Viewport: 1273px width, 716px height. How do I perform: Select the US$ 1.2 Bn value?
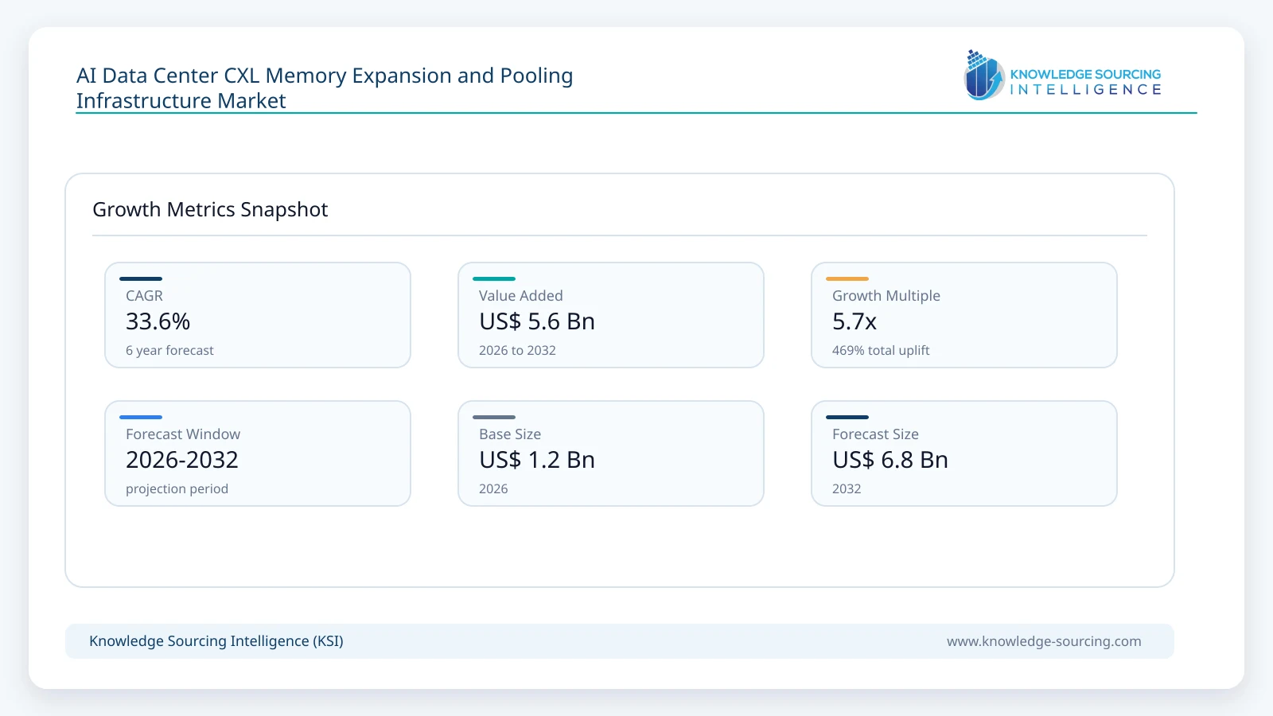click(537, 460)
